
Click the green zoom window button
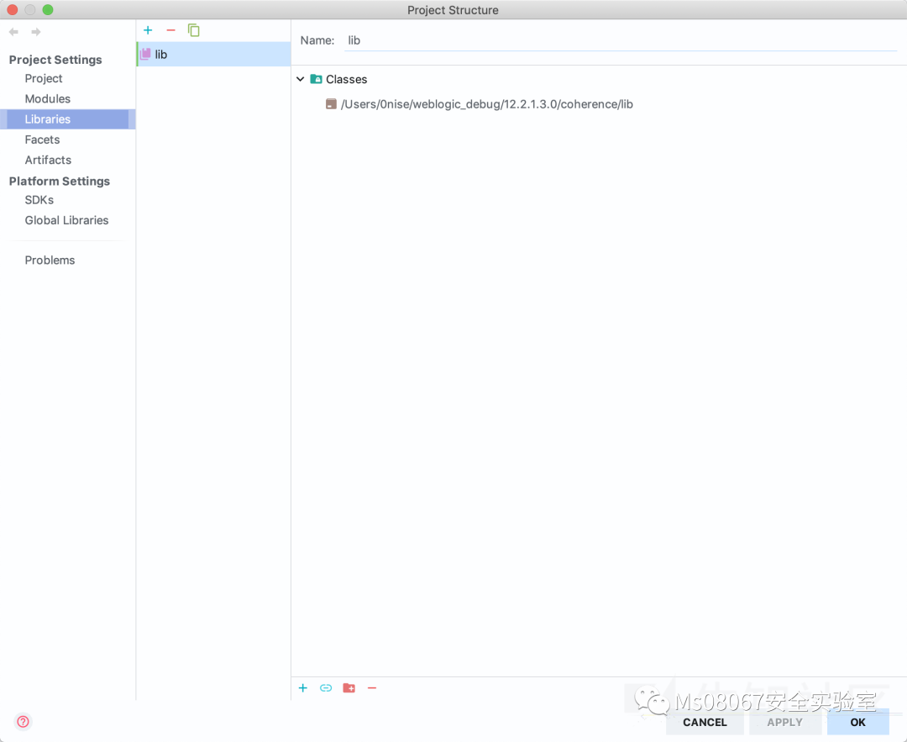tap(48, 10)
